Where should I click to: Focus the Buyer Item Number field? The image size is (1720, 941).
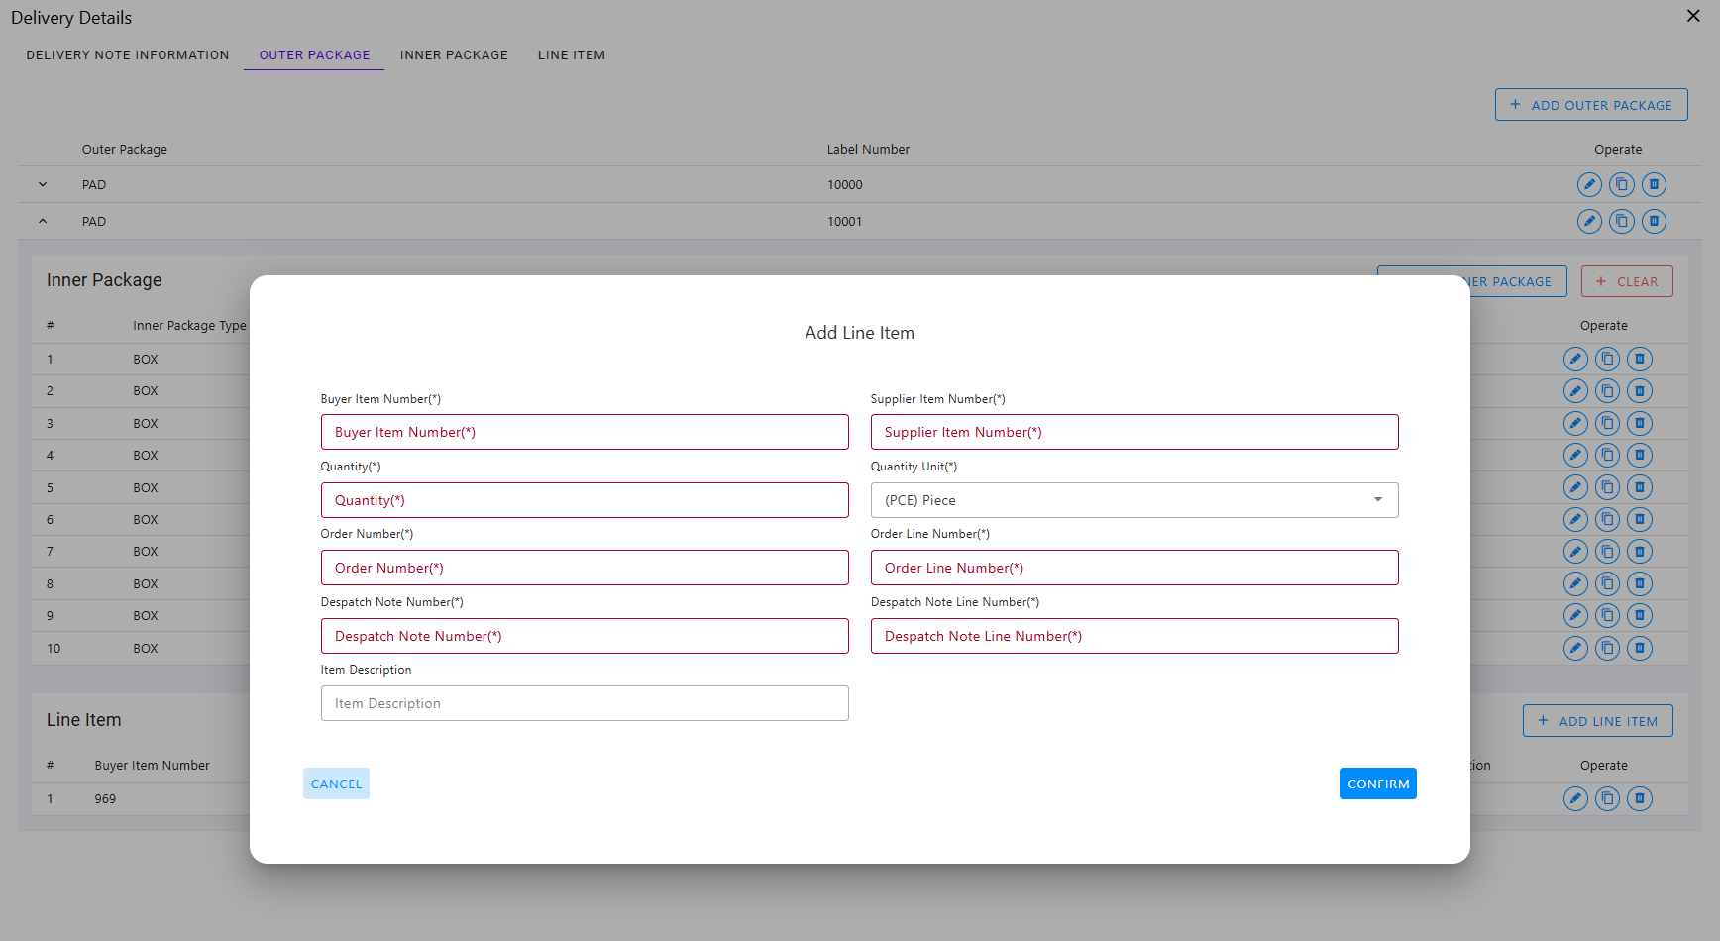coord(584,432)
